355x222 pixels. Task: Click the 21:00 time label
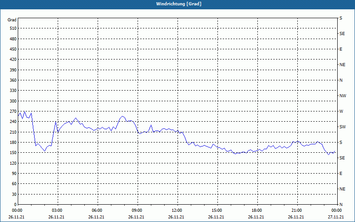click(x=297, y=210)
